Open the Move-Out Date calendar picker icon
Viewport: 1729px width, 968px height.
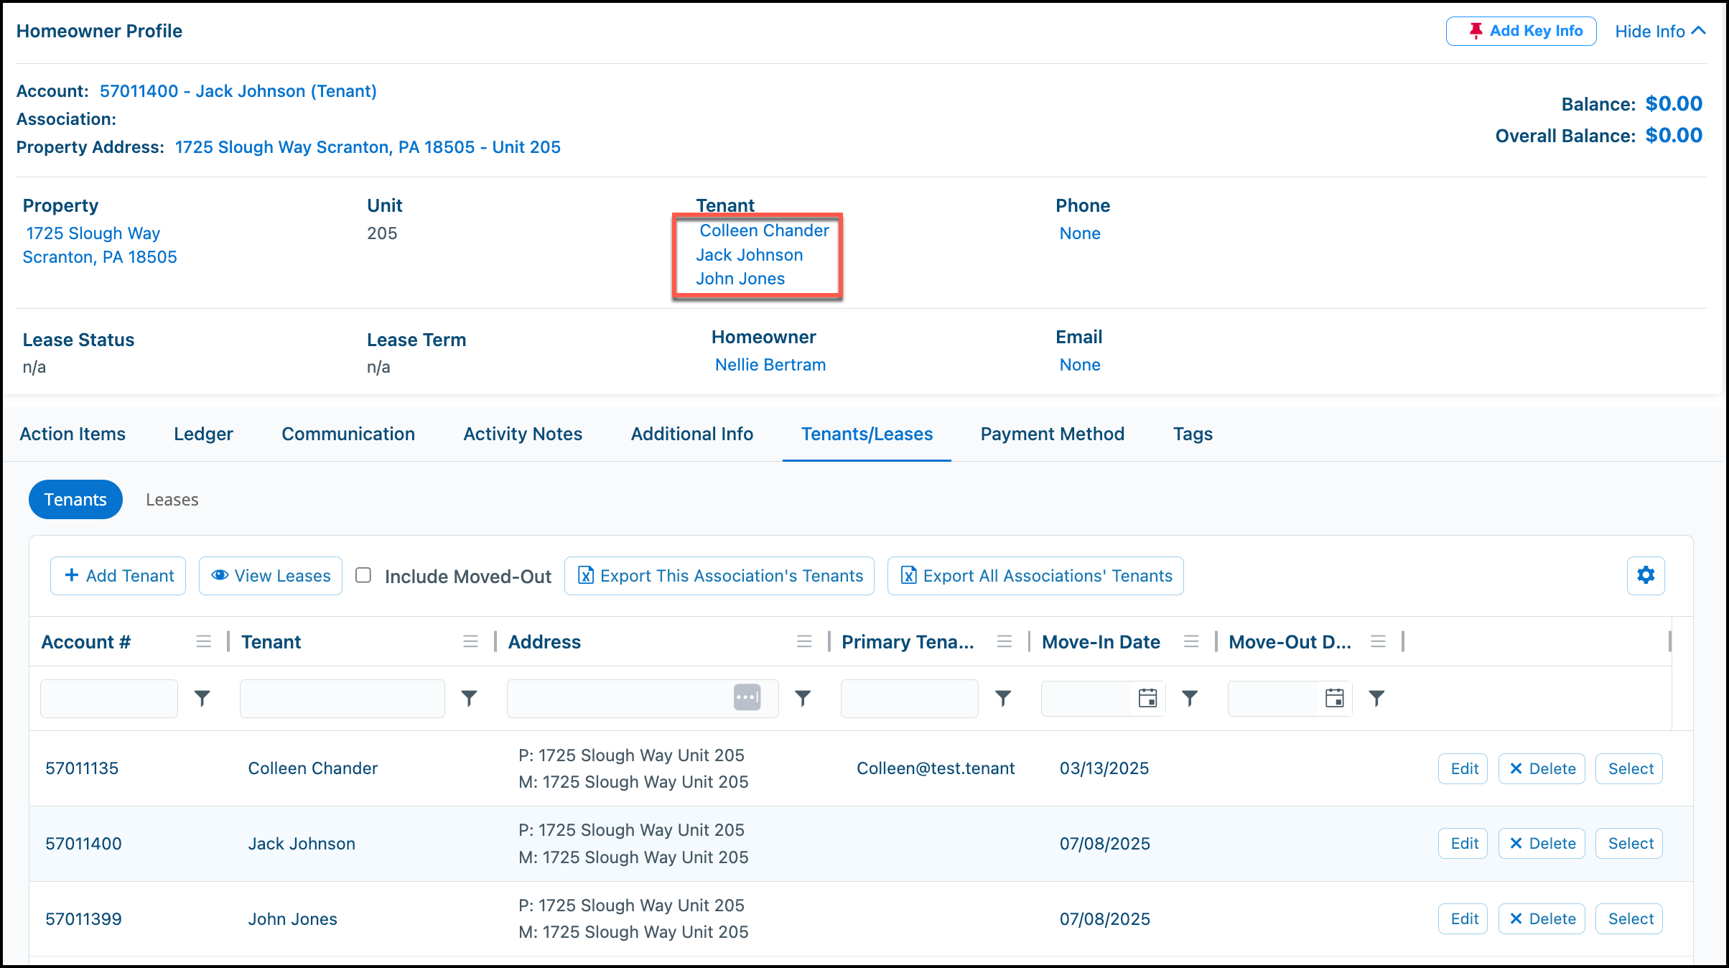click(1334, 698)
